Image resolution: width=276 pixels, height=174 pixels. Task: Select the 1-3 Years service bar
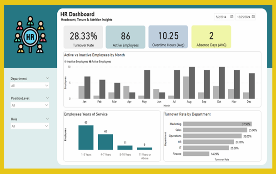86,138
